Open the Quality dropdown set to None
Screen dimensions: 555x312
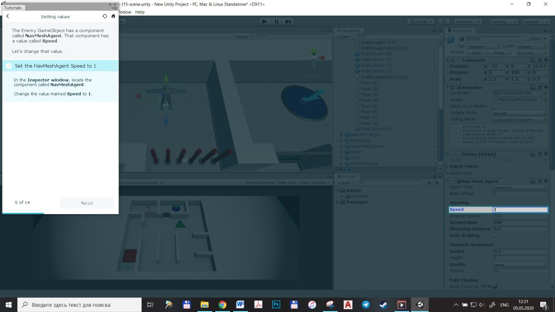pyautogui.click(x=520, y=265)
